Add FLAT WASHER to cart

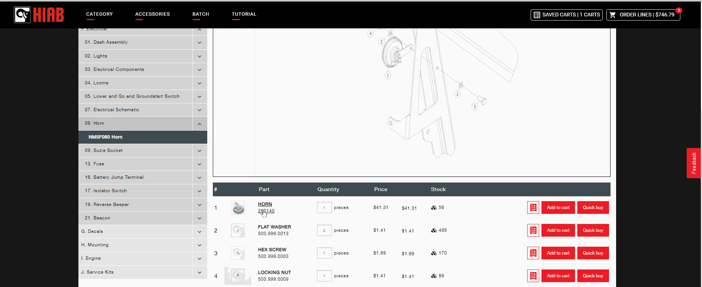558,230
